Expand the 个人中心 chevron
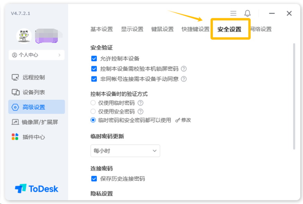The height and width of the screenshot is (204, 303). (60, 55)
